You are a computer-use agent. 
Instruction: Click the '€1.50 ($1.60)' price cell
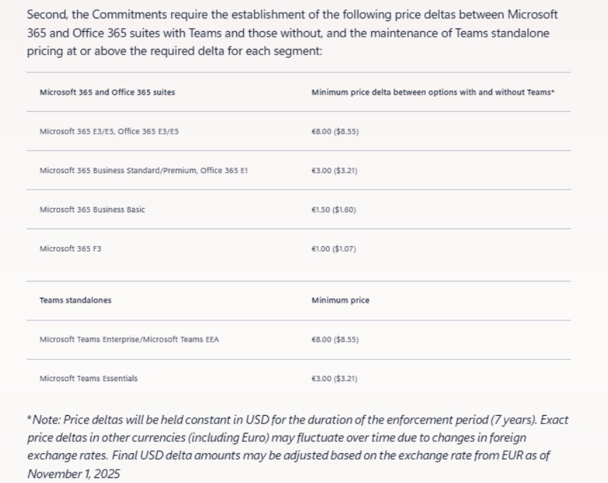click(334, 210)
